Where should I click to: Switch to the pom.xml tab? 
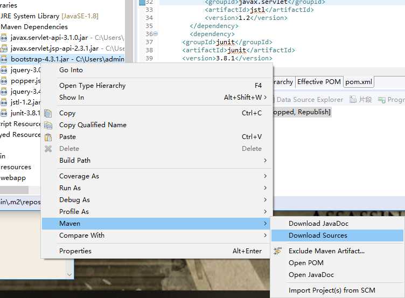359,82
